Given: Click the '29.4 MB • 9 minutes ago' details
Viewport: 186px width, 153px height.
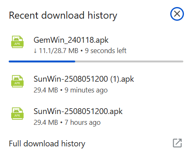Looking at the screenshot, I should 70,90.
